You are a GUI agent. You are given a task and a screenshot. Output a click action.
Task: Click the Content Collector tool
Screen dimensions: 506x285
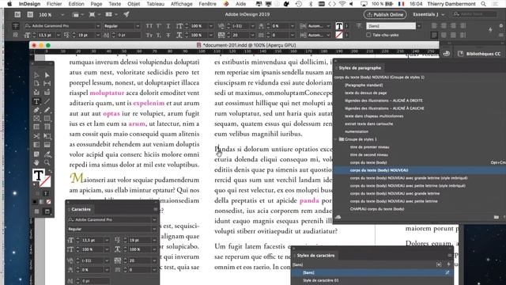coord(37,93)
